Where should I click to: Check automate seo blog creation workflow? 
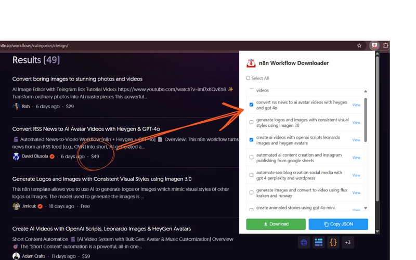click(x=252, y=175)
